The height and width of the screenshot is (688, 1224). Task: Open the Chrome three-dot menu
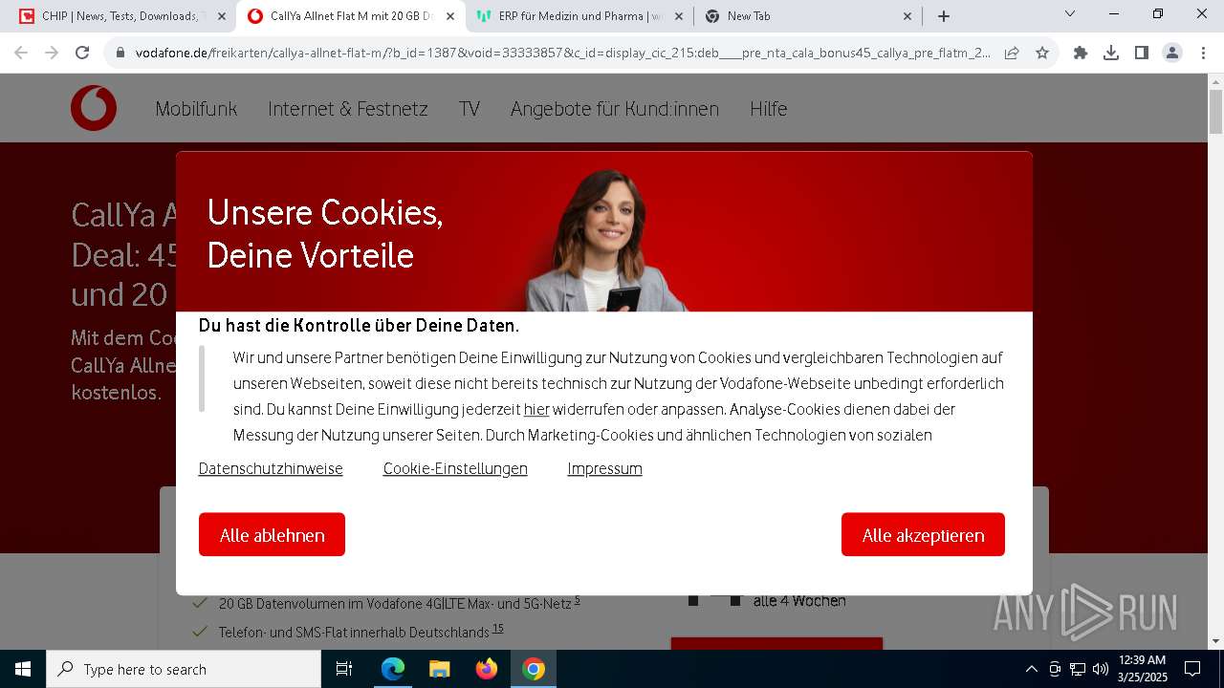click(1203, 54)
